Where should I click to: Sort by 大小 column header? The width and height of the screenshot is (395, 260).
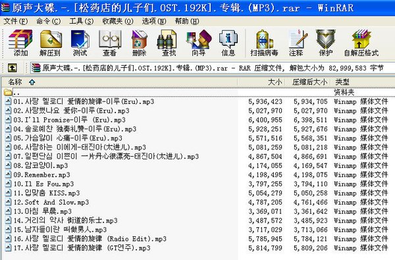(261, 82)
